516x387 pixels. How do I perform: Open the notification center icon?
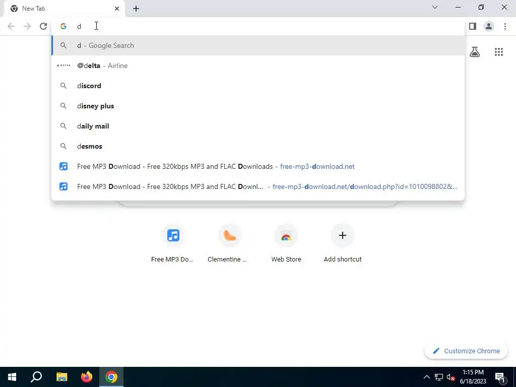tap(499, 377)
